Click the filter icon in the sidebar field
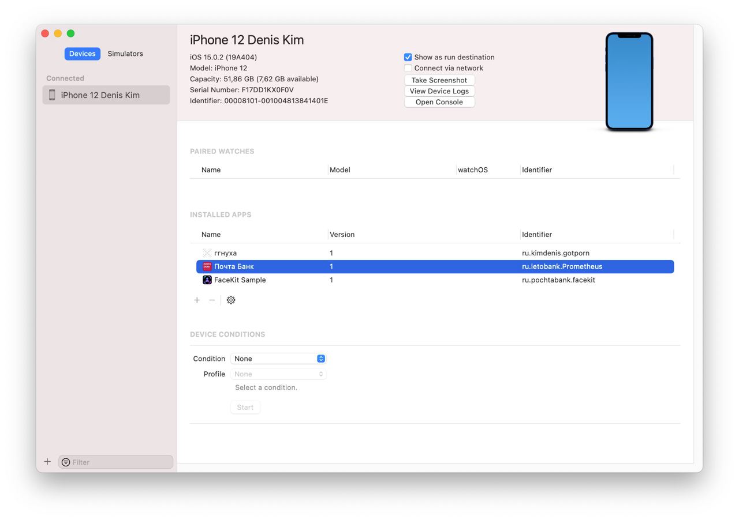The width and height of the screenshot is (739, 520). 66,462
